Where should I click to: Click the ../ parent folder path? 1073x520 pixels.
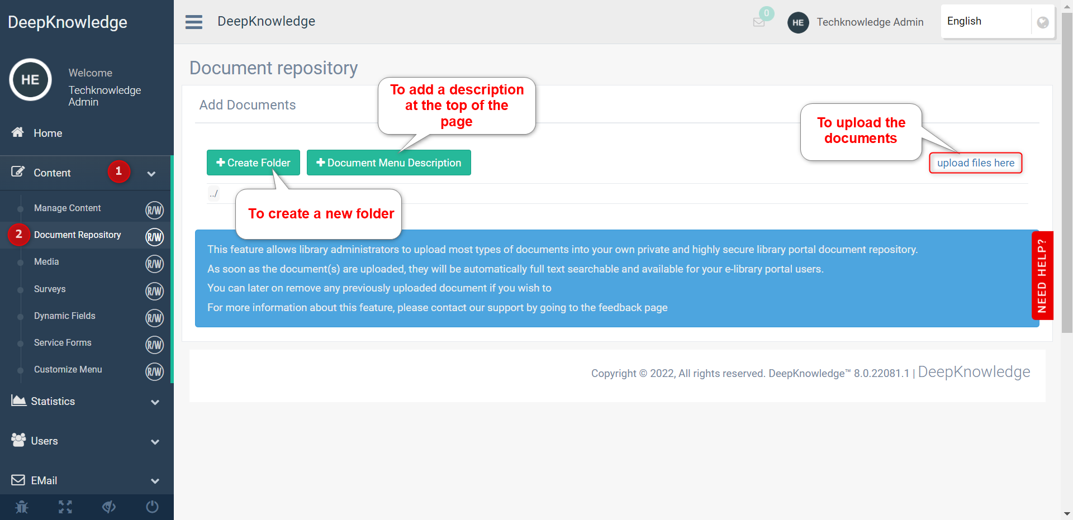coord(213,194)
